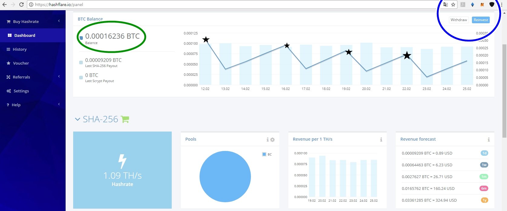Click the hashflare.io/panel address bar
507x211 pixels.
236,5
